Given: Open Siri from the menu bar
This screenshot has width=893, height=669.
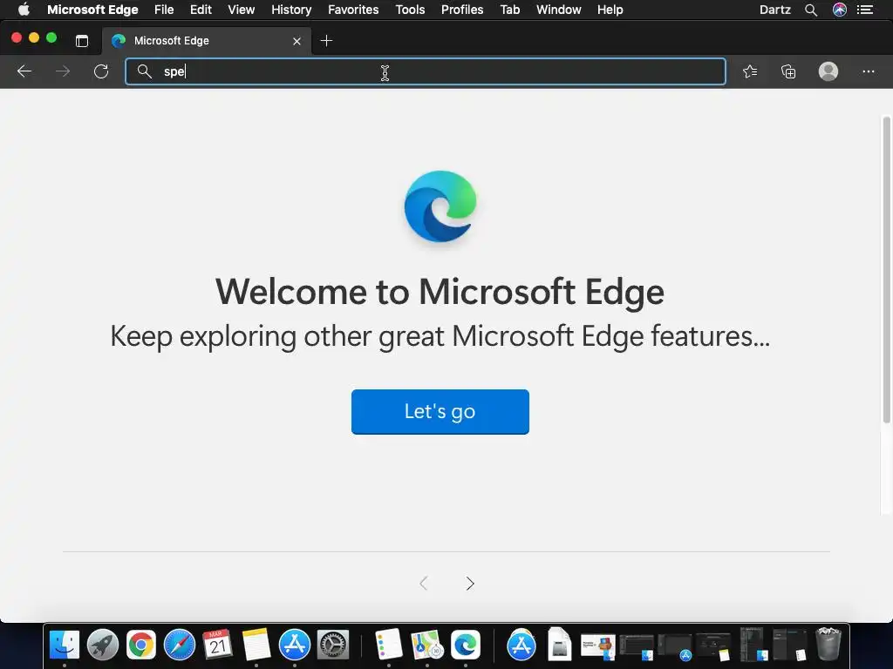Looking at the screenshot, I should click(840, 10).
